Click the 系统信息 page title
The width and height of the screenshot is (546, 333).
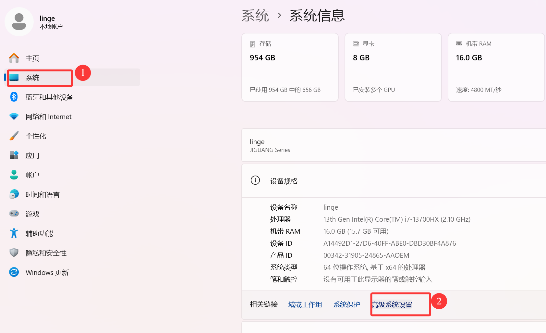click(x=317, y=16)
